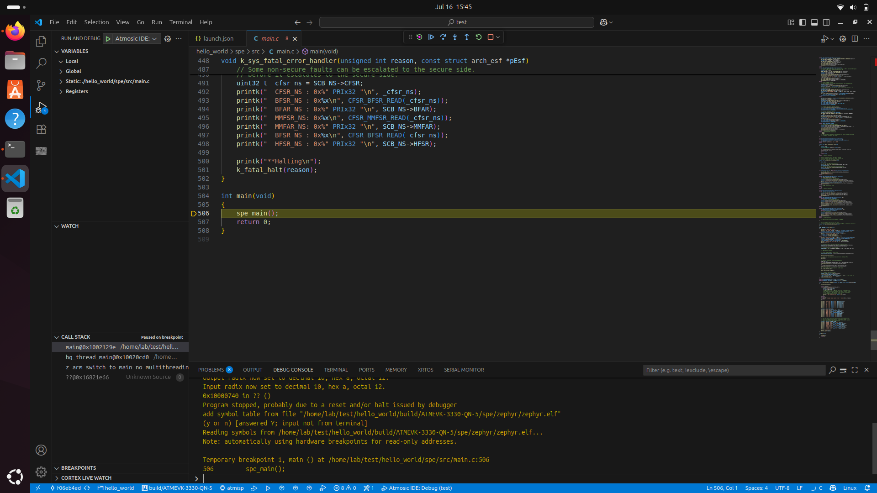This screenshot has width=877, height=493.
Task: Open the Atmosic IDE launch configuration dropdown
Action: (136, 39)
